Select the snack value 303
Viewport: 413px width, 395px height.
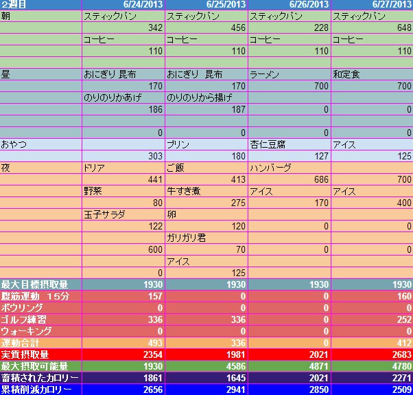[123, 156]
